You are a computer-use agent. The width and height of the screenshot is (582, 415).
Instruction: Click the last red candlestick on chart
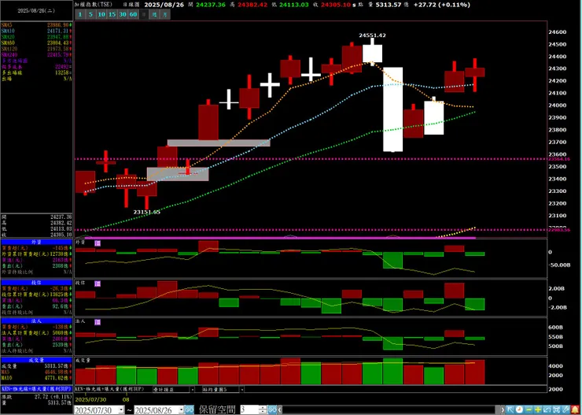(x=475, y=72)
